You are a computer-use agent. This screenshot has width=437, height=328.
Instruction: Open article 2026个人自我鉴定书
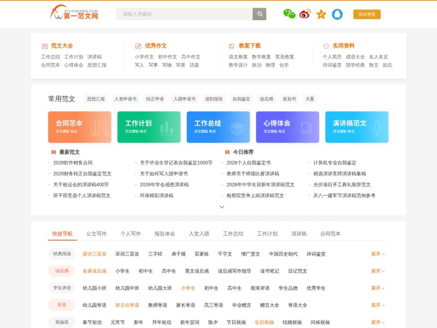(249, 163)
